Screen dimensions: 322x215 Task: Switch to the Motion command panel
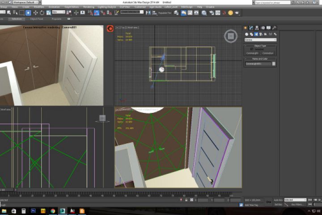(x=263, y=28)
